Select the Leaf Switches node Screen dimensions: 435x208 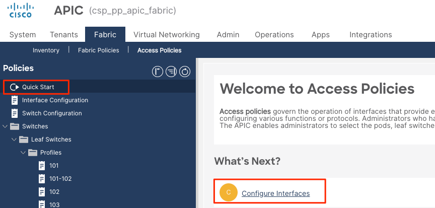[x=51, y=140]
